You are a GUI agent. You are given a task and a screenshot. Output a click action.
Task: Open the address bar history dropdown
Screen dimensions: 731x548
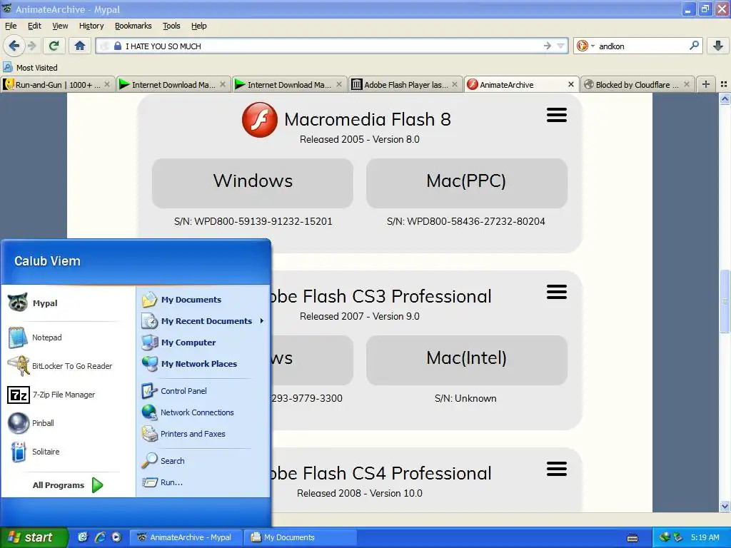[x=561, y=46]
